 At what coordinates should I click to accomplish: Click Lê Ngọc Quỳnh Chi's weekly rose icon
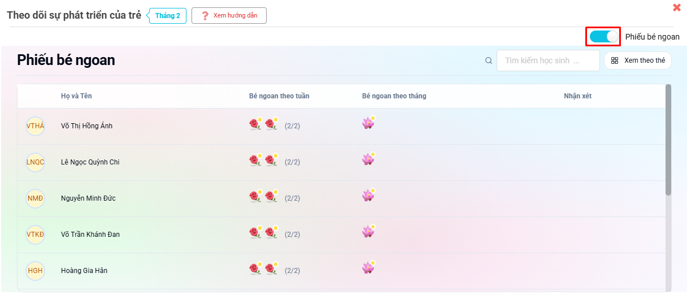pyautogui.click(x=255, y=161)
